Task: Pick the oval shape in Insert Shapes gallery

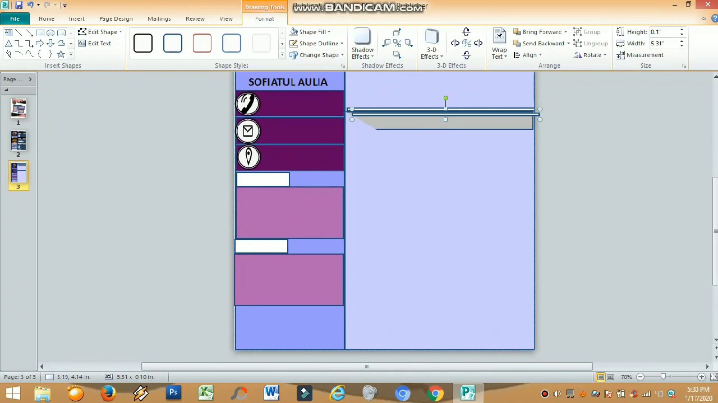Action: [x=50, y=32]
